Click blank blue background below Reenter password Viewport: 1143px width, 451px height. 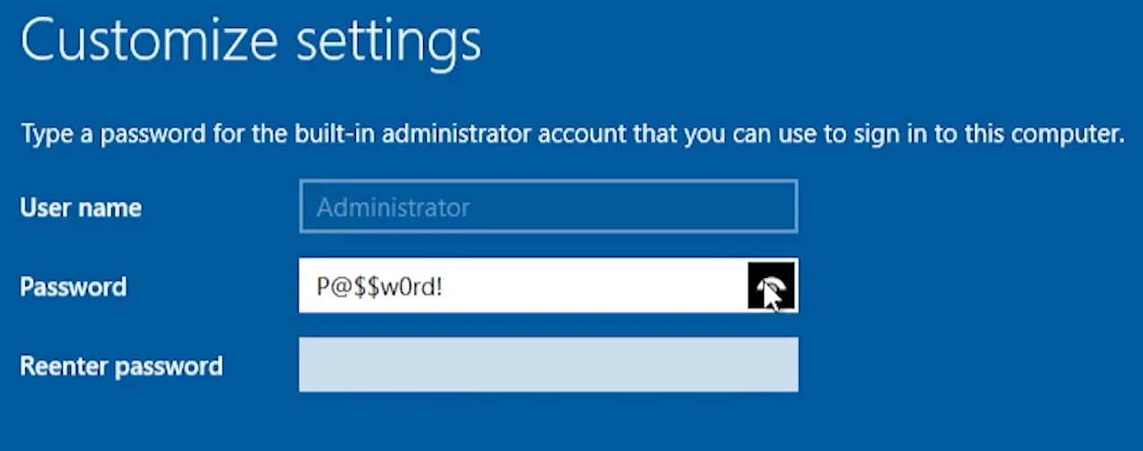(x=549, y=421)
